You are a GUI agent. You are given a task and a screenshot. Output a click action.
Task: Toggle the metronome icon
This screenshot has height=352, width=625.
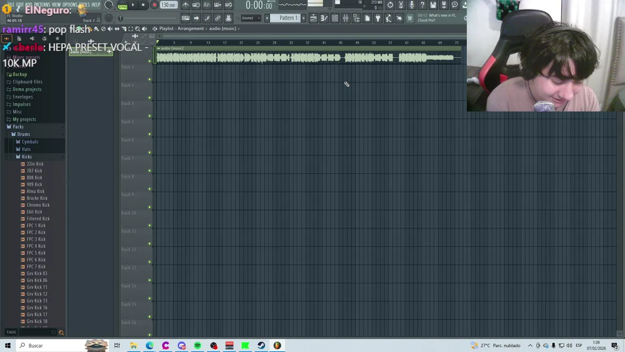click(186, 5)
